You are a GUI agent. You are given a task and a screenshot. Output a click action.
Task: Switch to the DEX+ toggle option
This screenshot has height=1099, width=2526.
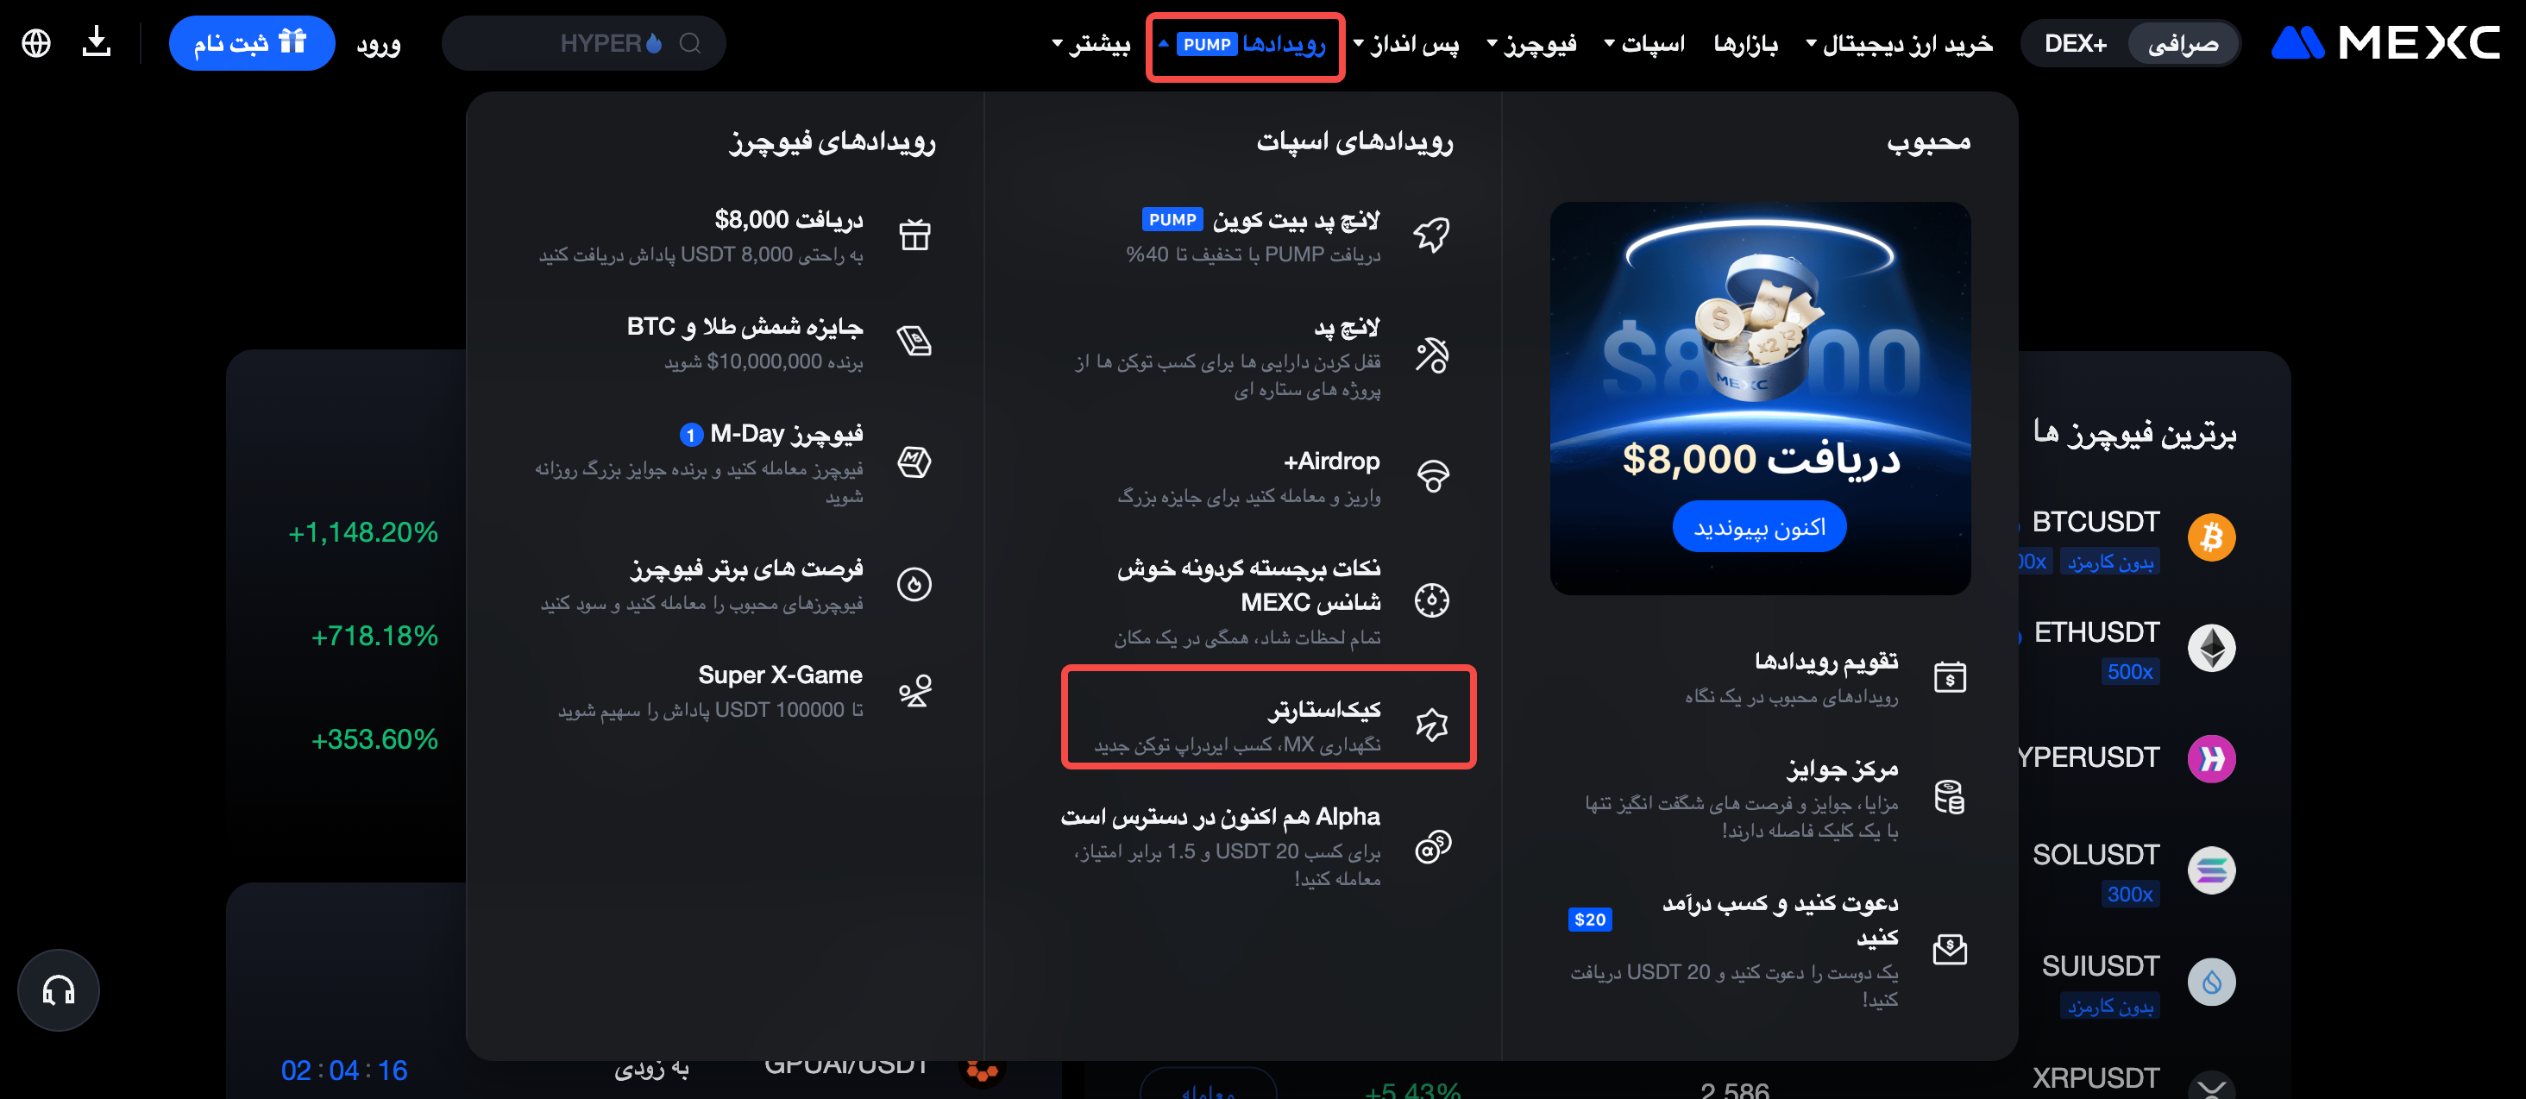pos(2075,43)
